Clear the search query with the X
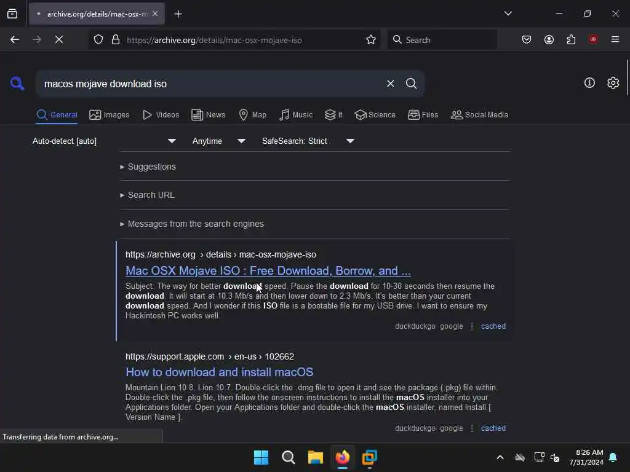This screenshot has height=472, width=630. pyautogui.click(x=390, y=84)
